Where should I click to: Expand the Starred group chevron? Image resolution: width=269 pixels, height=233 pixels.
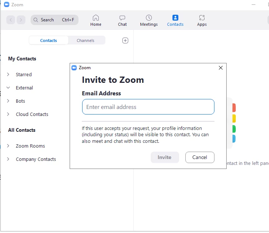tap(8, 74)
